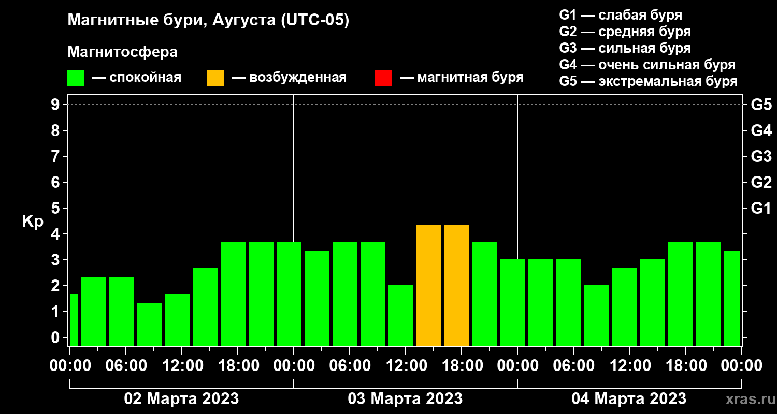This screenshot has width=777, height=414.
Task: Select the chart title 'Магнитные бури, Августа (UTC-05)'
Action: click(x=208, y=21)
